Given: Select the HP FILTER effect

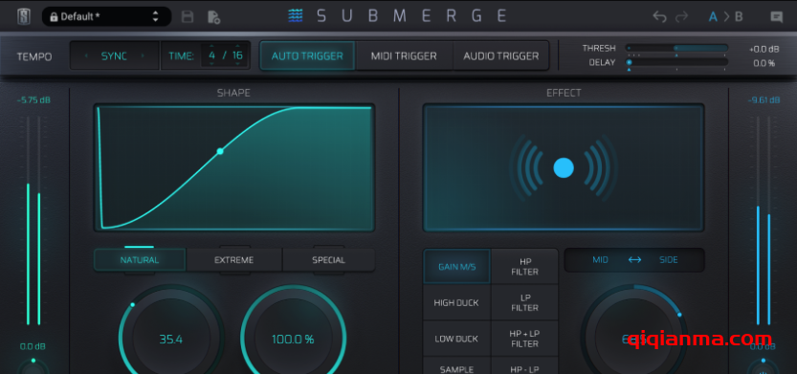Looking at the screenshot, I should pos(524,267).
